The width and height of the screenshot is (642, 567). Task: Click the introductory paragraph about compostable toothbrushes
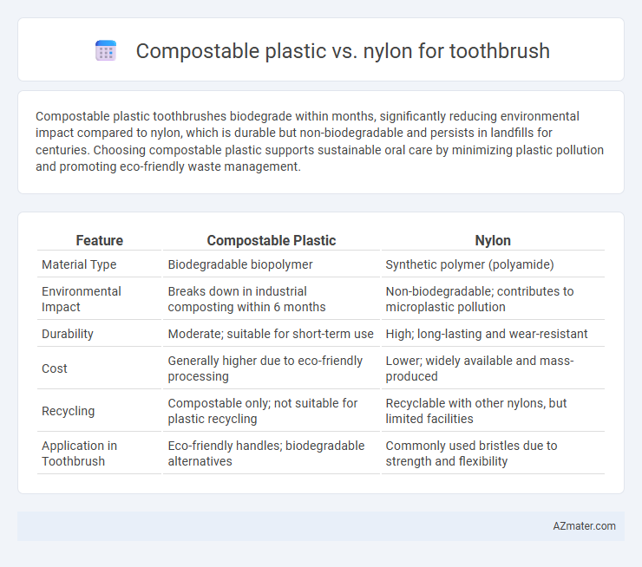click(x=319, y=141)
